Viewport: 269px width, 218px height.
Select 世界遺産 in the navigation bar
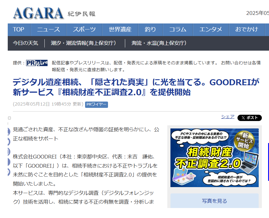(x=120, y=29)
